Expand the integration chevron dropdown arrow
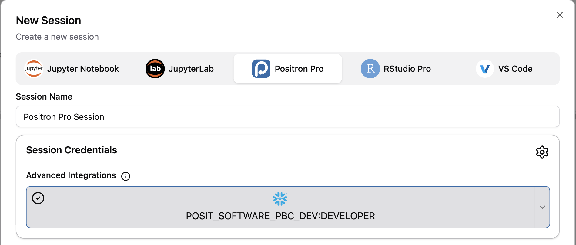The height and width of the screenshot is (245, 576). pyautogui.click(x=542, y=207)
